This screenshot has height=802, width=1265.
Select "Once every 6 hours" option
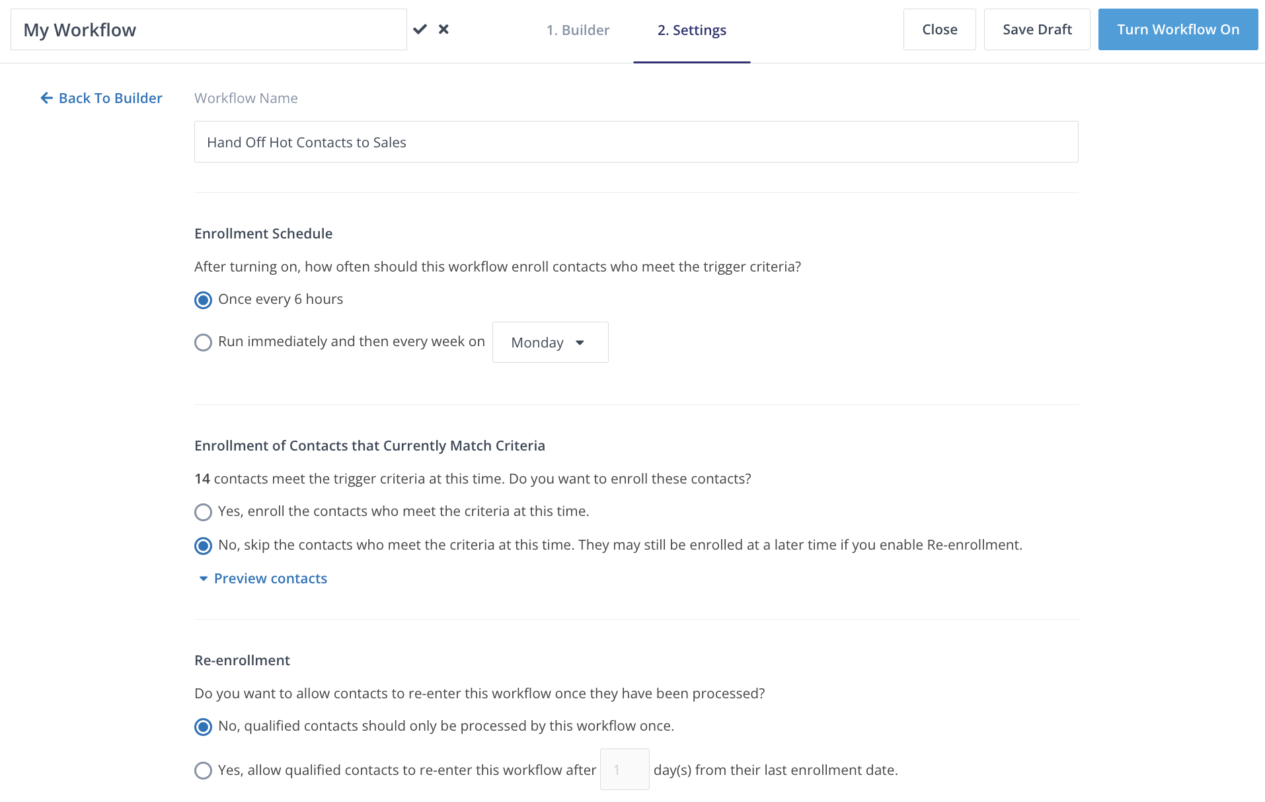204,300
